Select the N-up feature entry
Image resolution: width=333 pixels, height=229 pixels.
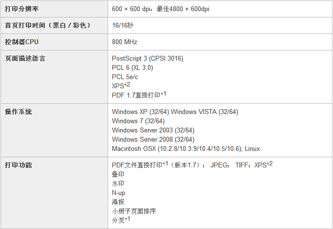pos(118,193)
